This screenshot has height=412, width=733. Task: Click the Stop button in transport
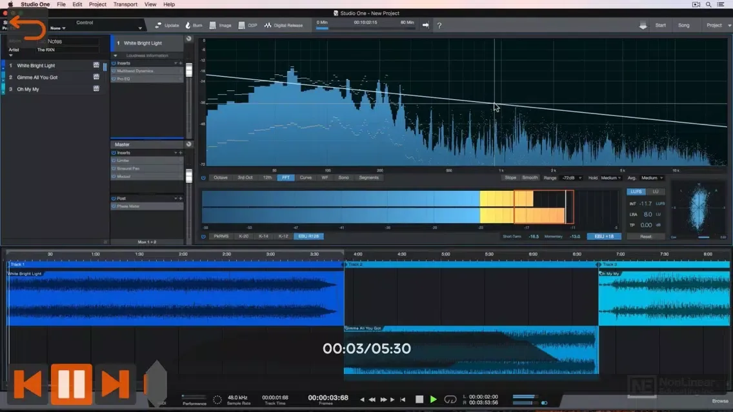pos(419,399)
